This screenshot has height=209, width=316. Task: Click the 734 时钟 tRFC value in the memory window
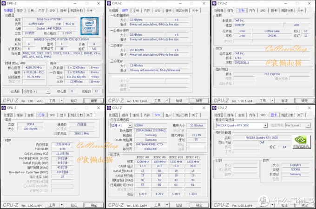click(x=62, y=172)
